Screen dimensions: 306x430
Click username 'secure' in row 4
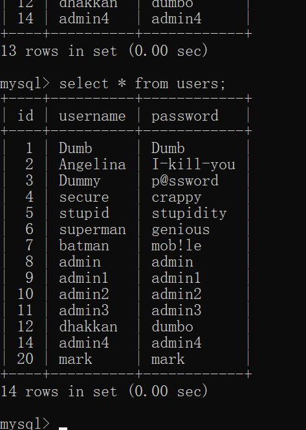click(x=84, y=197)
